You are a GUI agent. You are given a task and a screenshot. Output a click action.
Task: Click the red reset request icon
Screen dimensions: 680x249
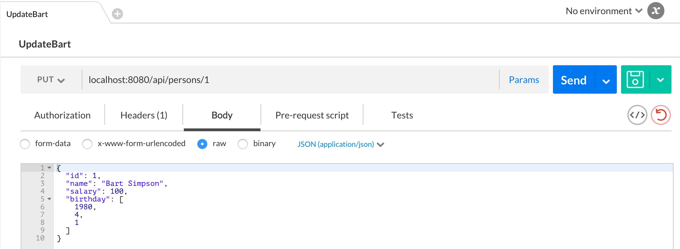click(660, 115)
